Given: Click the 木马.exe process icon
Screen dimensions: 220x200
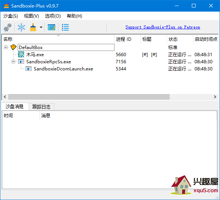Looking at the screenshot, I should (21, 54).
